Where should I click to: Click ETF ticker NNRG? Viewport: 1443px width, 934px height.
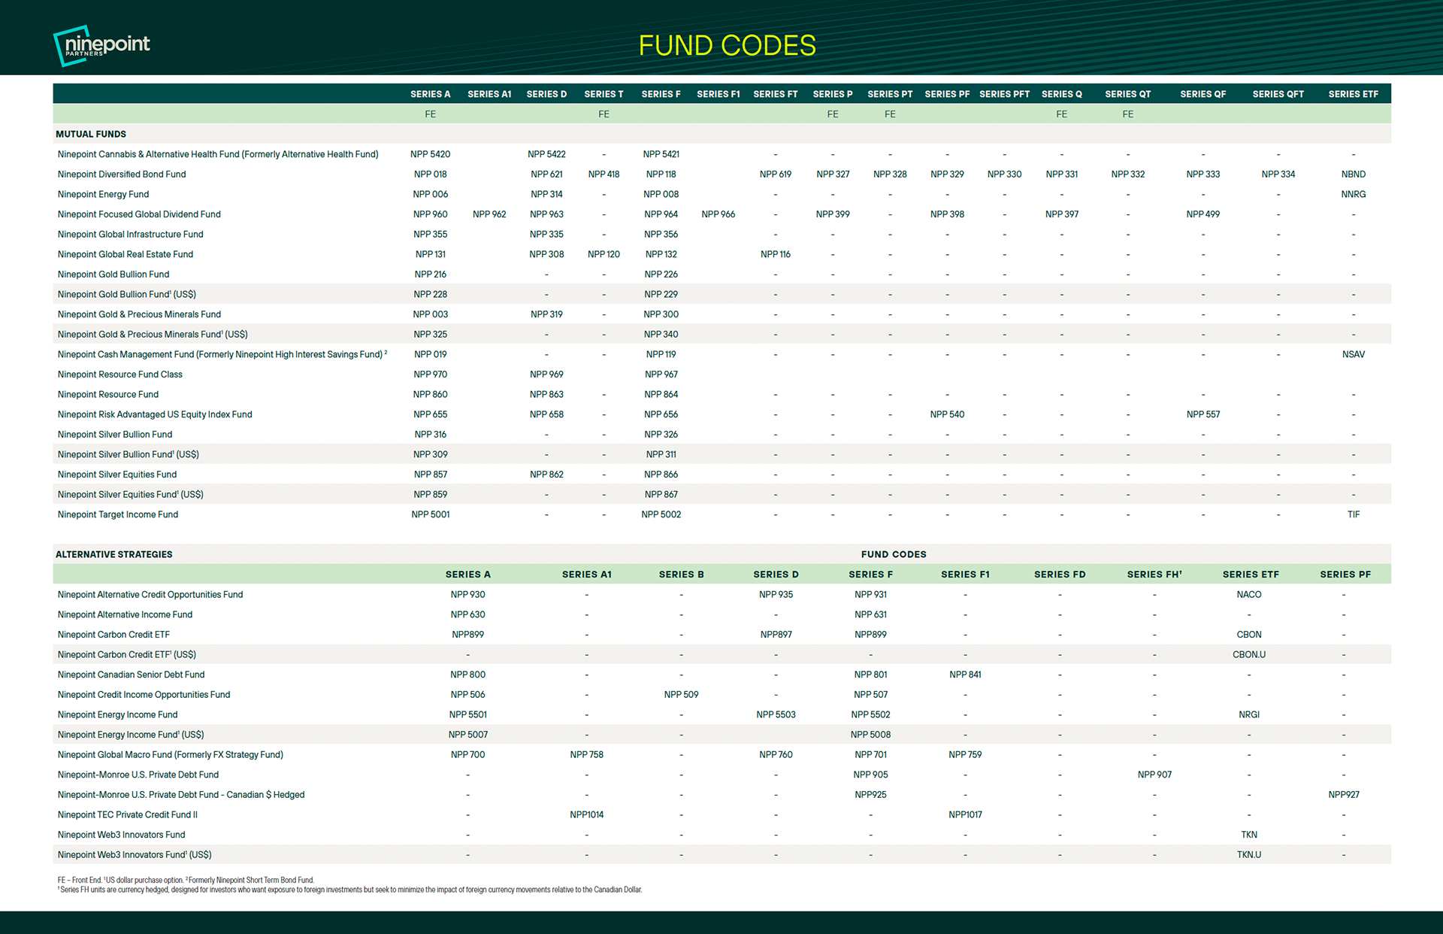(x=1353, y=194)
